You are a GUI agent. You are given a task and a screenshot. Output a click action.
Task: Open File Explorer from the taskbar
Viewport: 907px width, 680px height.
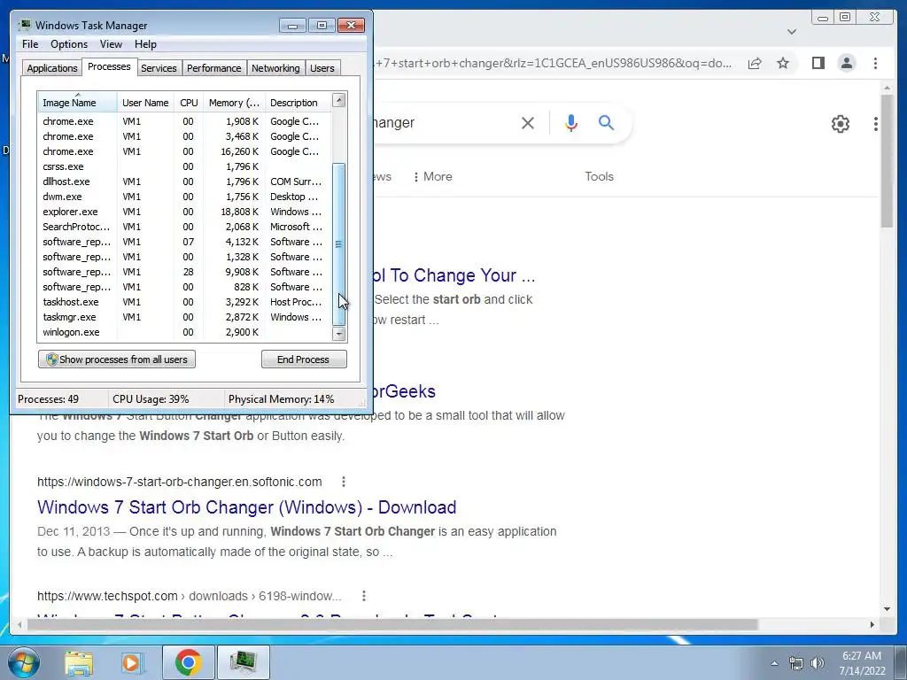click(78, 662)
